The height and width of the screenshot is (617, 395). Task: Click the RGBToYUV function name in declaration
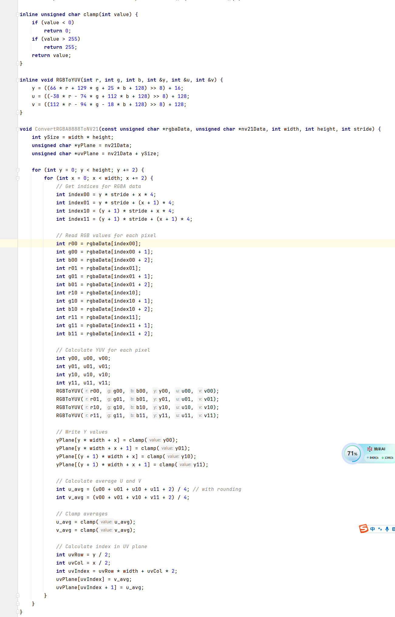[68, 80]
